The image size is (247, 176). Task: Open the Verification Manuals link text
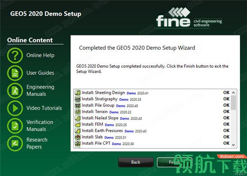click(x=40, y=125)
